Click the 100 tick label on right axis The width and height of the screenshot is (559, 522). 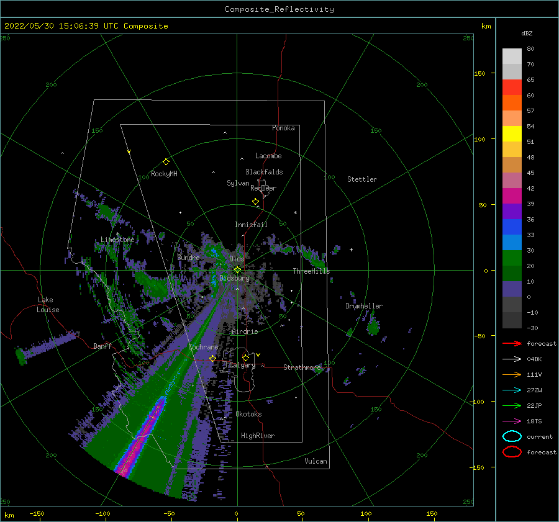(479, 139)
